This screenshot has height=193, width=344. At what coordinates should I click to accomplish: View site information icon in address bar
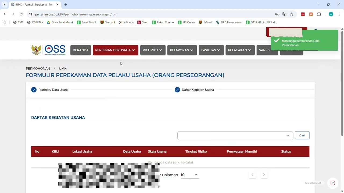pos(31,14)
